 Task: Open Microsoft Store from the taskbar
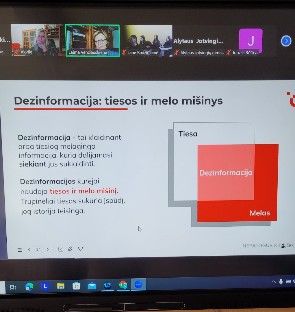[76, 286]
